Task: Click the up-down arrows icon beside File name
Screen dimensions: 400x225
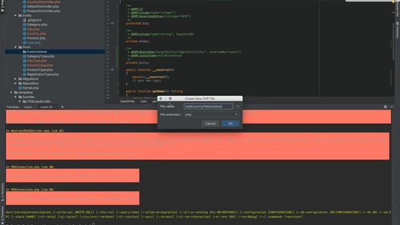Action: click(x=237, y=106)
